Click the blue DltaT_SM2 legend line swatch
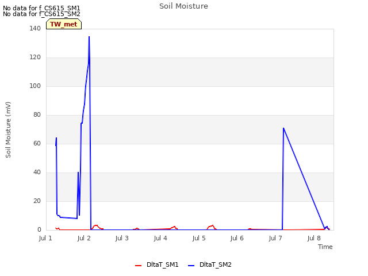The image size is (368, 276). (x=191, y=266)
